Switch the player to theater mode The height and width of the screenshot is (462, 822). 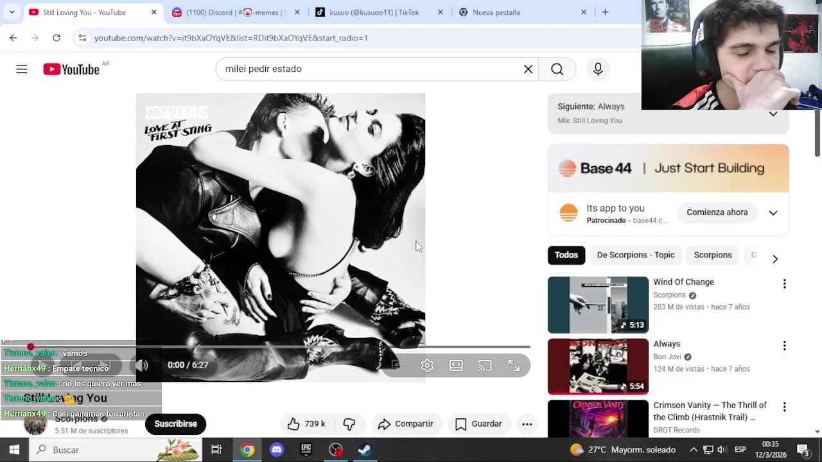pos(456,365)
